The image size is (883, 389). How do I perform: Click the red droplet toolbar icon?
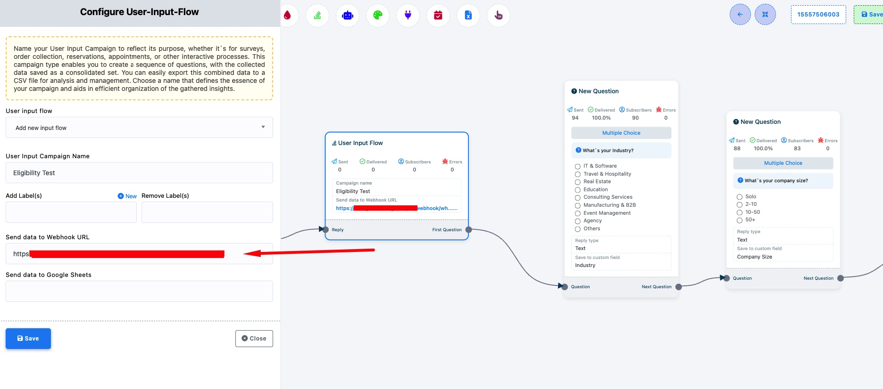(x=287, y=15)
